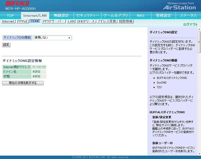Select the PPPoE sub-tab
The image size is (201, 159).
tap(22, 21)
